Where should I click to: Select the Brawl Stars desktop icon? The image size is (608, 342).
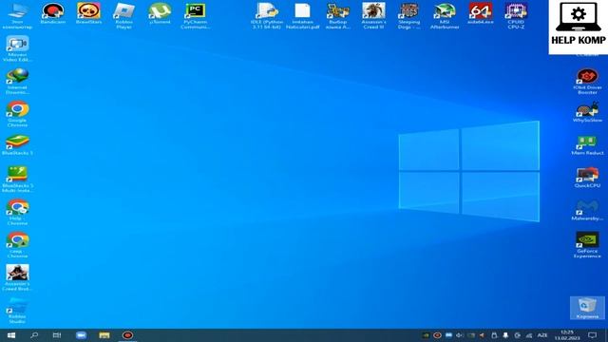88,13
